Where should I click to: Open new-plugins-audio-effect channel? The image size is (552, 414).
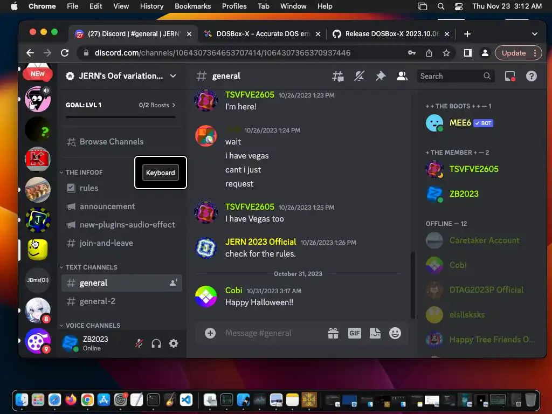(121, 225)
